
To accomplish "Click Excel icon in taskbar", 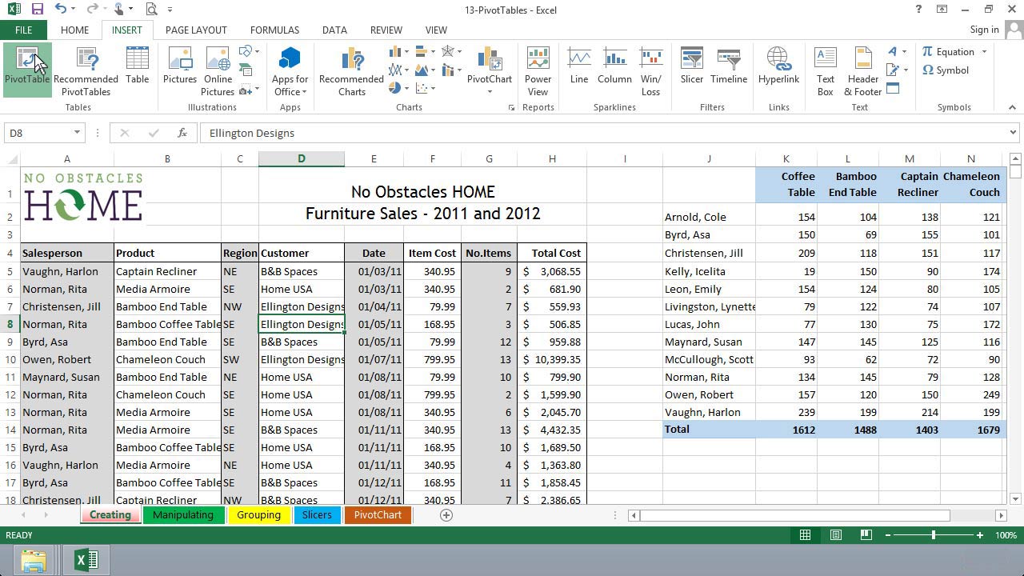I will click(86, 561).
